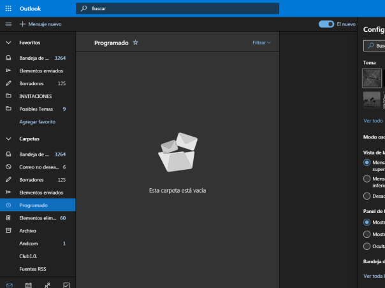
Task: Choose the first theme swatch under Tema
Action: (x=372, y=78)
